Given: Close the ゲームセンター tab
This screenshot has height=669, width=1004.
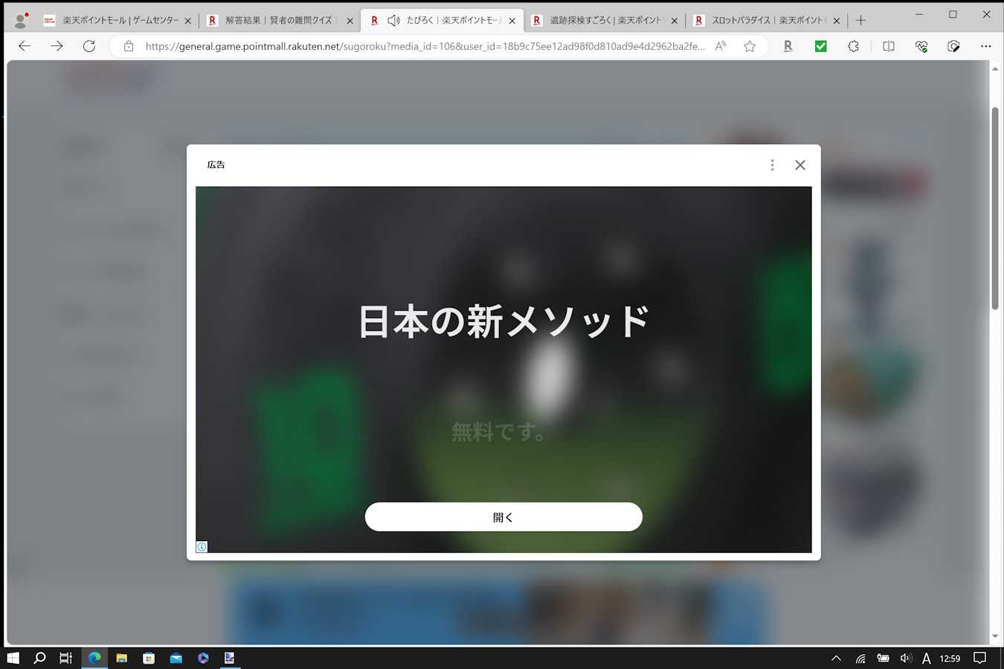Looking at the screenshot, I should [x=187, y=21].
